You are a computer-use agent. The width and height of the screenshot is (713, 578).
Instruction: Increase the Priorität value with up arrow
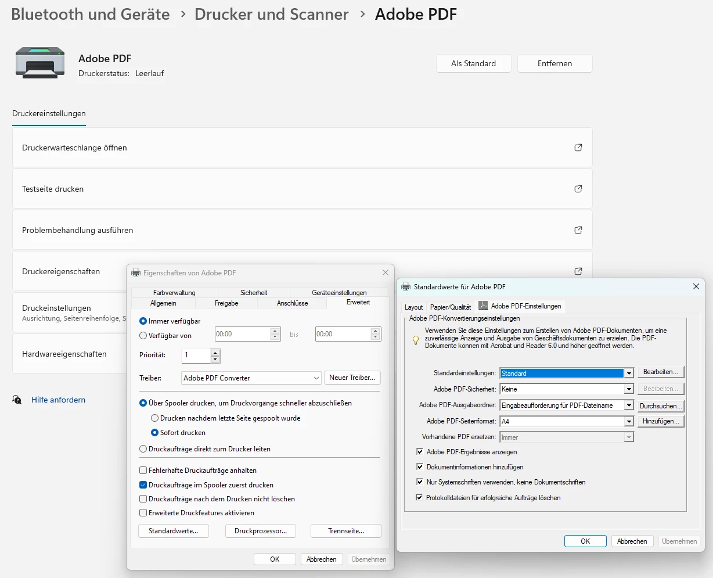[x=215, y=352]
